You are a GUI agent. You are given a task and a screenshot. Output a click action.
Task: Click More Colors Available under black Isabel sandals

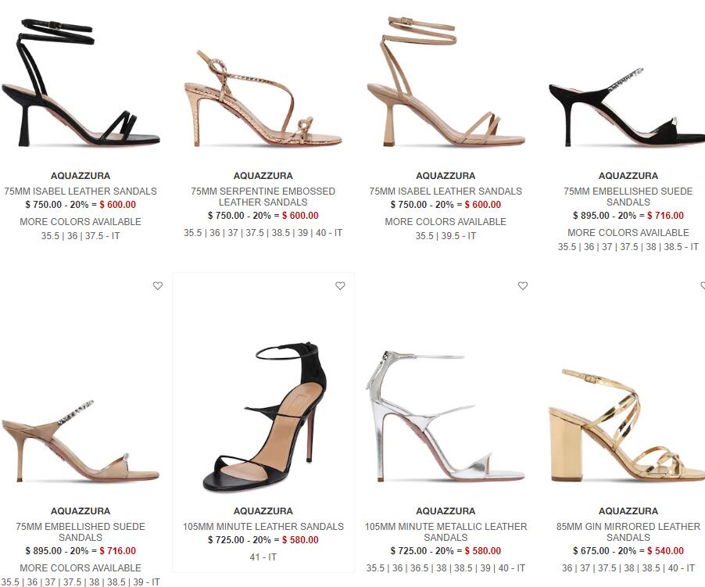coord(81,221)
